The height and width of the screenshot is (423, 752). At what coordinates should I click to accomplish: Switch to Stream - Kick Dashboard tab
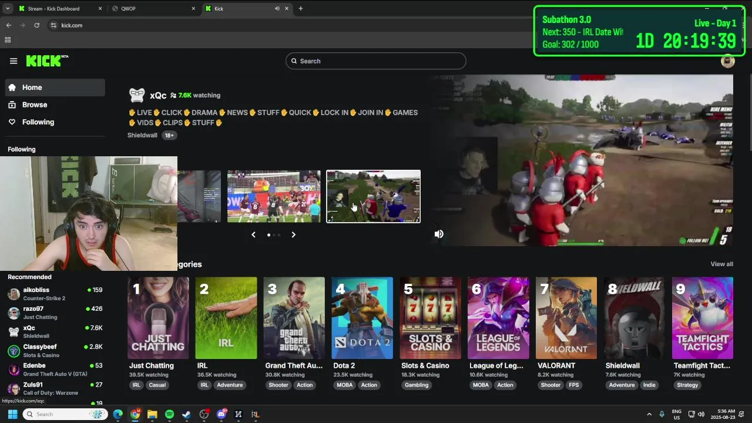(60, 8)
